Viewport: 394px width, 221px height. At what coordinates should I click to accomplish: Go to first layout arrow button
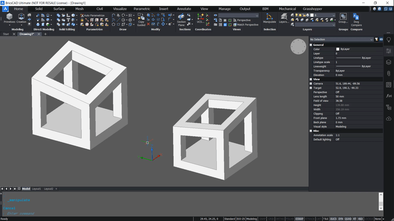click(x=2, y=189)
